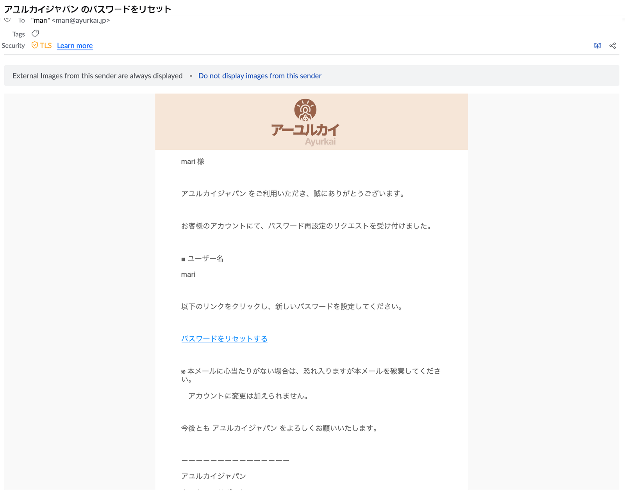Screen dimensions: 625x495
Task: Open reader view with the book icon
Action: [x=597, y=46]
